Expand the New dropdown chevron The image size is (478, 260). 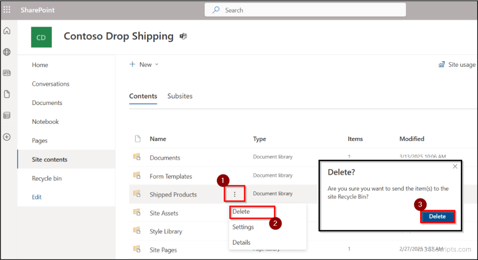[157, 64]
